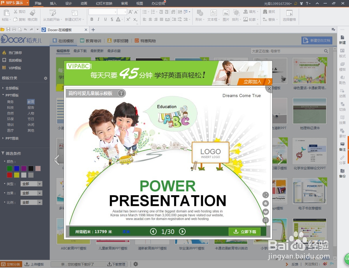Switch to 教育培训 template tab
This screenshot has width=349, height=268.
click(x=91, y=41)
